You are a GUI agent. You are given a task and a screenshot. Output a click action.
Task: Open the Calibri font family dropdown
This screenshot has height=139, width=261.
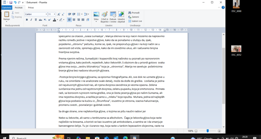[46, 14]
